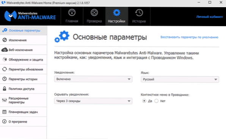The height and width of the screenshot is (139, 226).
Task: Open Параметры истории sidebar item
Action: tap(24, 79)
